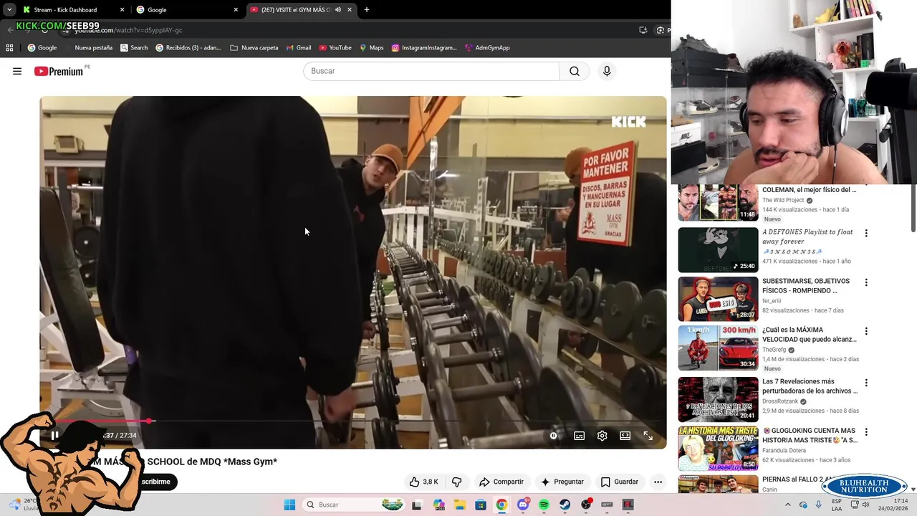Open options for GLOGLOKING video
917x516 pixels.
click(866, 432)
